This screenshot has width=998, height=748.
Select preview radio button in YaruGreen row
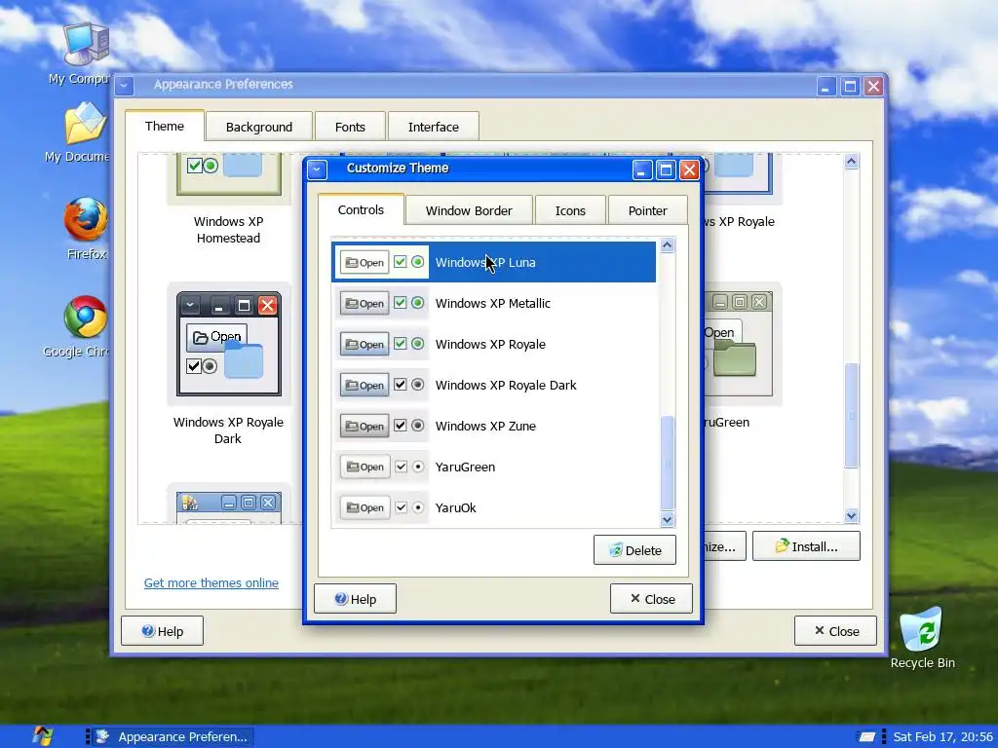418,467
